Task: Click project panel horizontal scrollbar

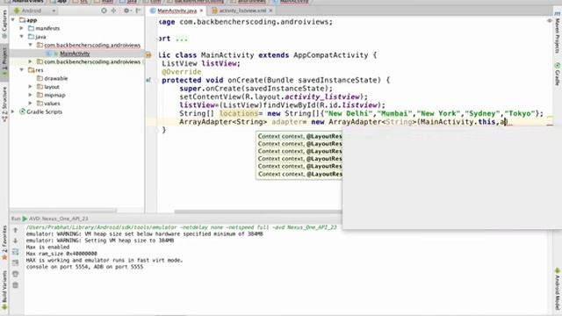Action: click(x=63, y=211)
